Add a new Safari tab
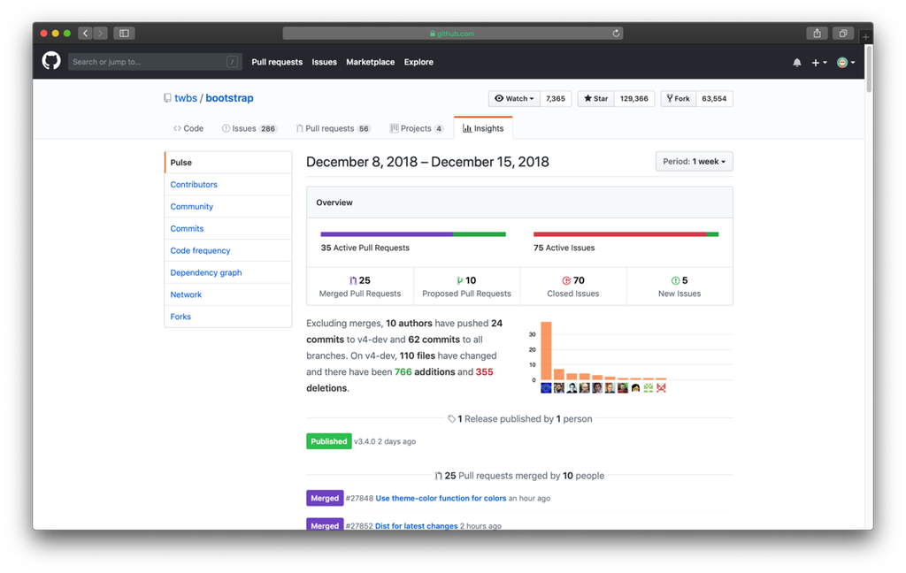Viewport: 906px width, 573px height. (865, 37)
